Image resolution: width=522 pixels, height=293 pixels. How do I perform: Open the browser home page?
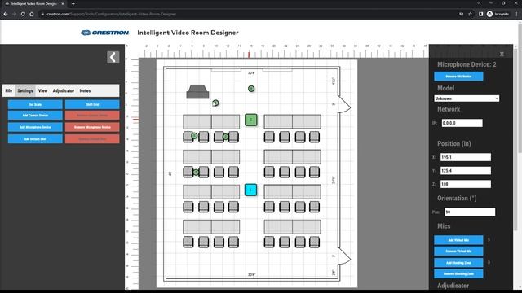32,14
